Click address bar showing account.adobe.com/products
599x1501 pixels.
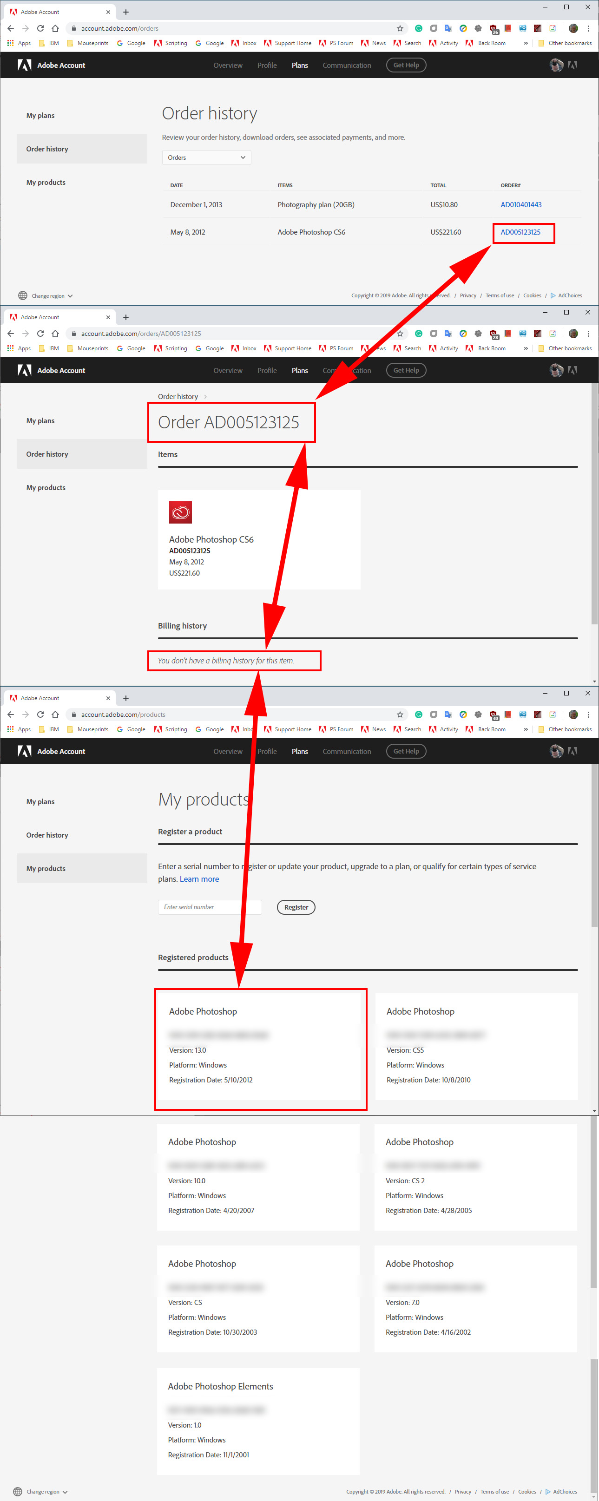coord(233,714)
